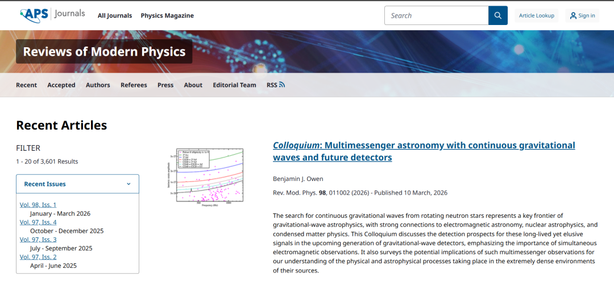The height and width of the screenshot is (281, 614).
Task: Click the APS Journals logo
Action: (52, 15)
